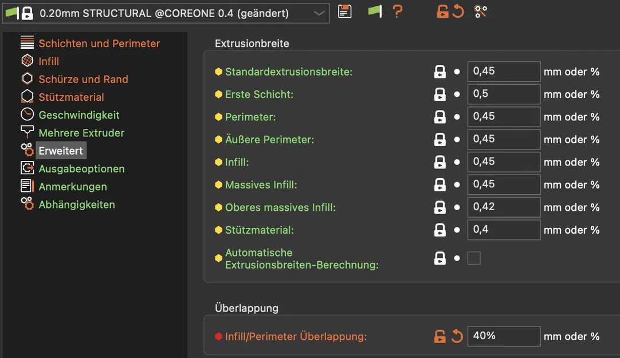Screen dimensions: 620x358
Task: Enable Automatische Extrusionsbreiten-Berechnung checkbox
Action: (474, 258)
